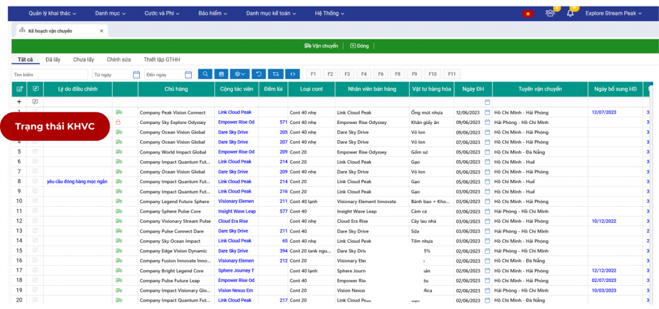Screen dimensions: 659x309
Task: Click the blue search magnifier button
Action: pyautogui.click(x=205, y=74)
